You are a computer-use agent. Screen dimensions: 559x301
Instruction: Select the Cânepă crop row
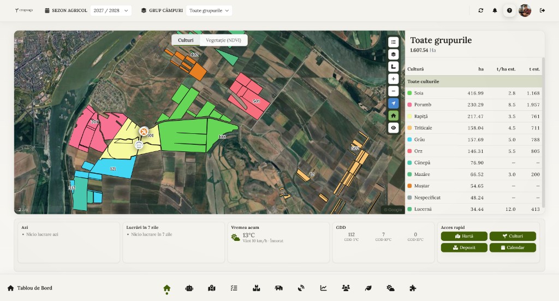tap(473, 163)
